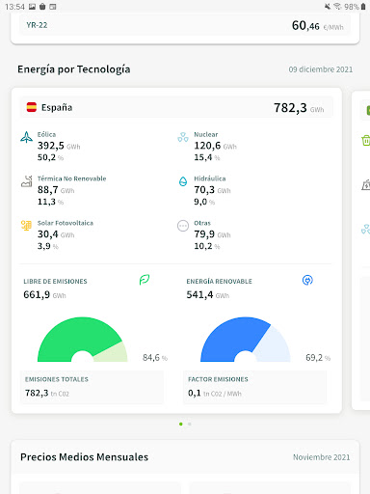Screen dimensions: 370x494
Task: Tap the battery status bar icon
Action: [x=363, y=7]
